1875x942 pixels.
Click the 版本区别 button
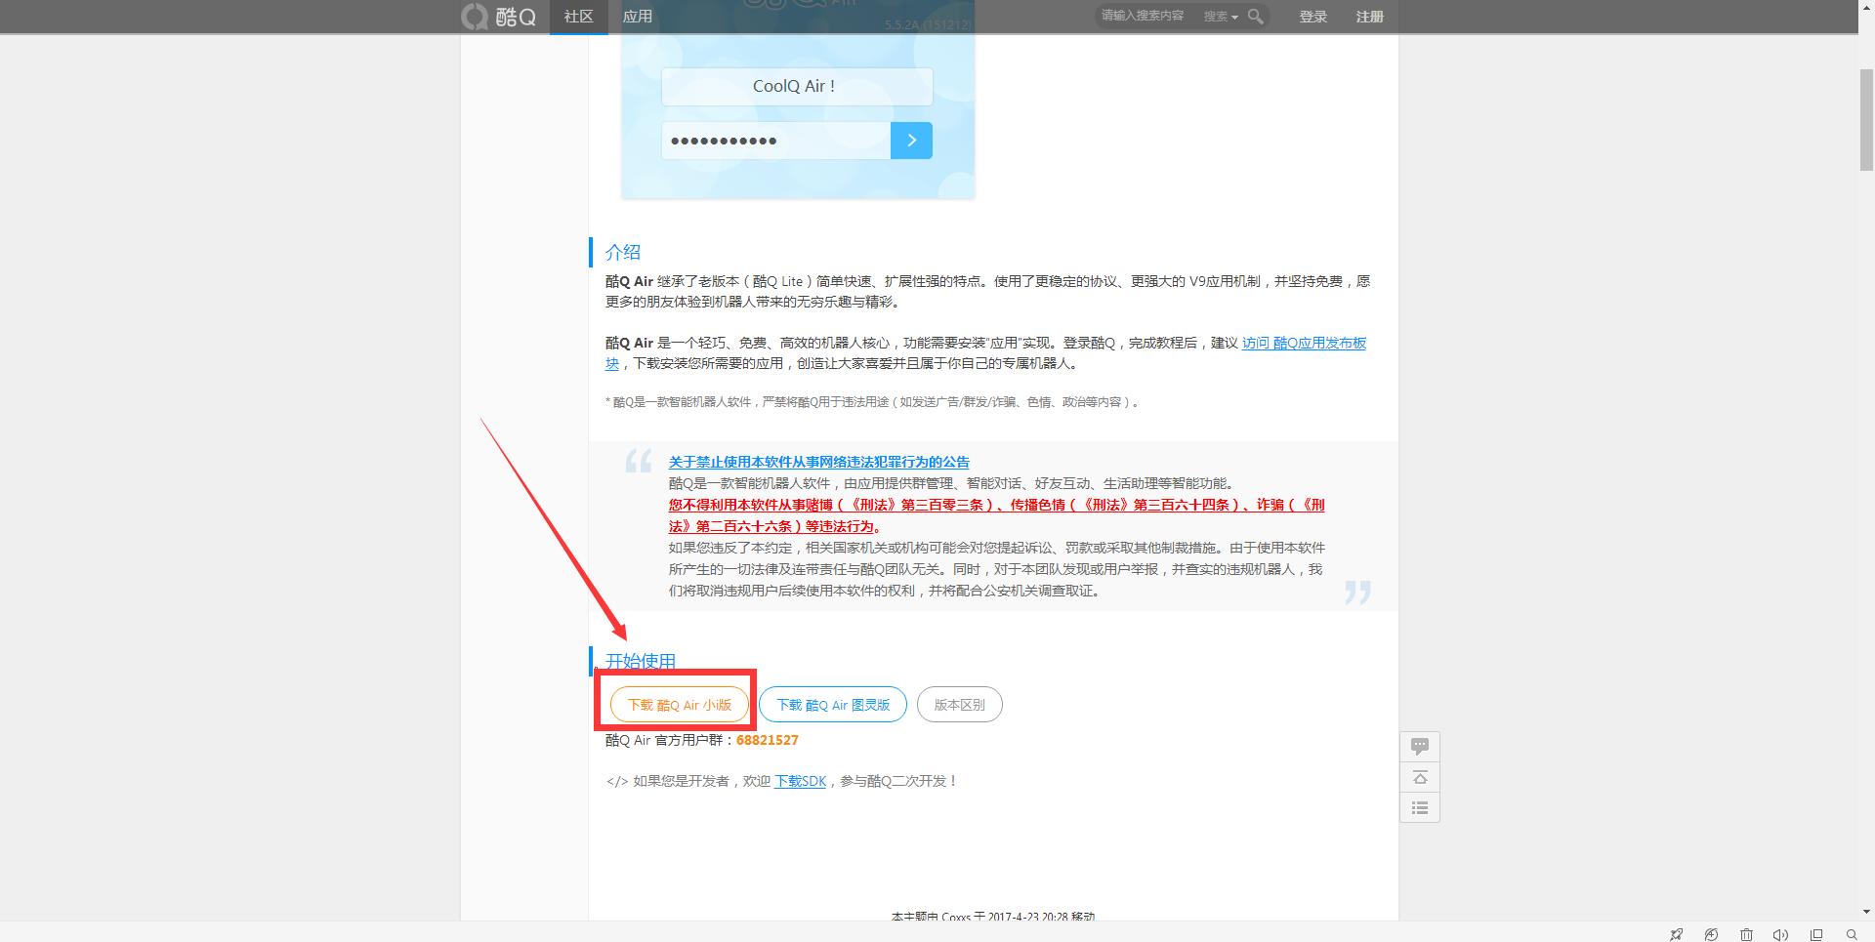click(x=959, y=704)
